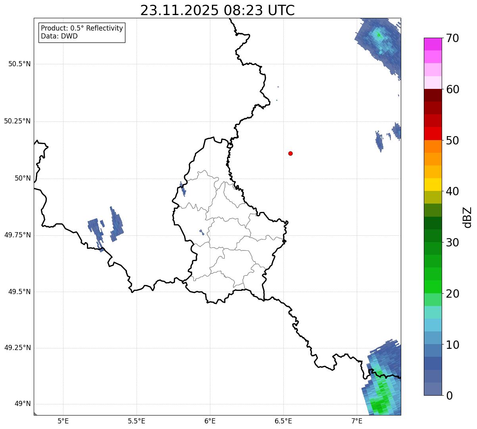Viewport: 477px width, 429px height.
Task: Click the magenta top colorbar segment
Action: click(433, 44)
